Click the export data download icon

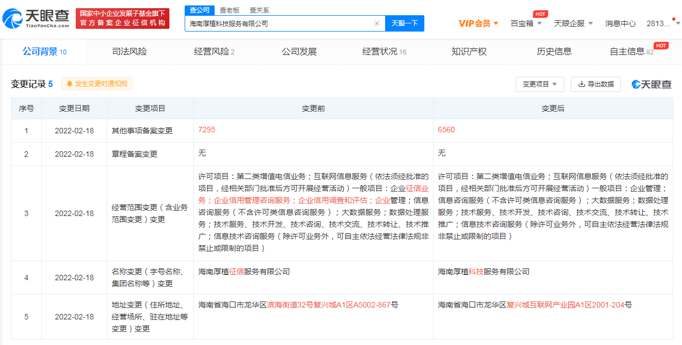click(x=581, y=84)
